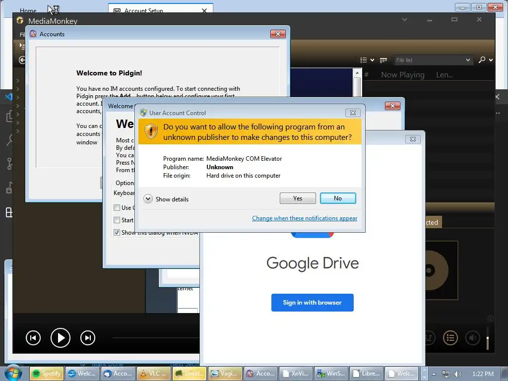The image size is (508, 381).
Task: Click No in the User Account Control prompt
Action: 337,198
